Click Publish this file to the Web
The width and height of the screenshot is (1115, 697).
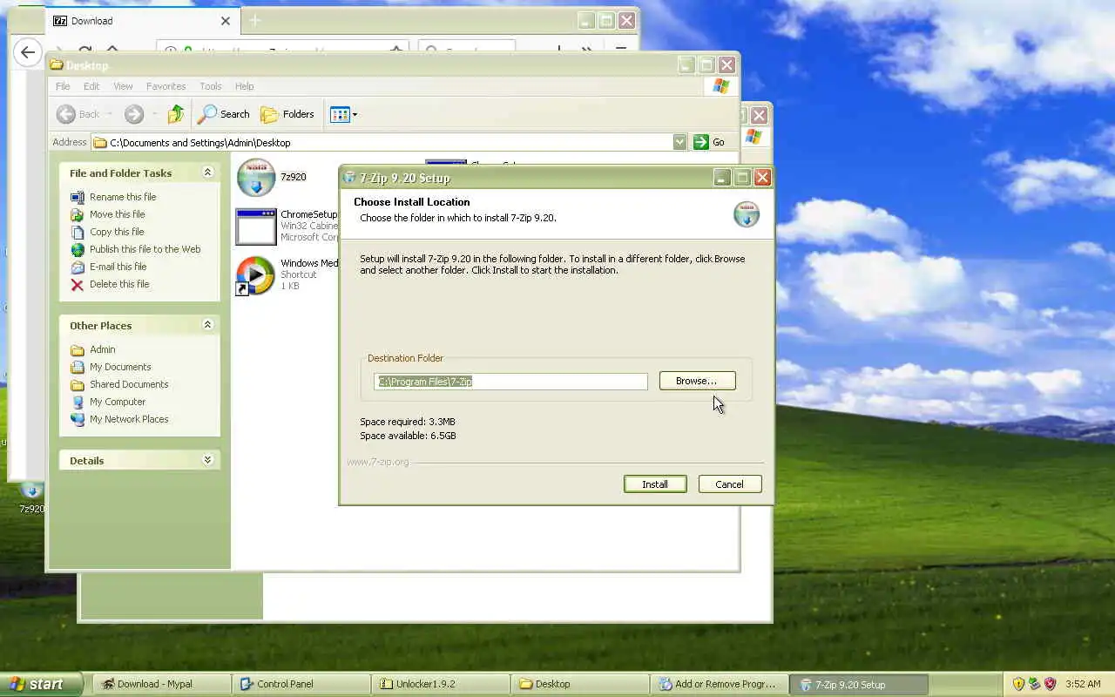145,249
